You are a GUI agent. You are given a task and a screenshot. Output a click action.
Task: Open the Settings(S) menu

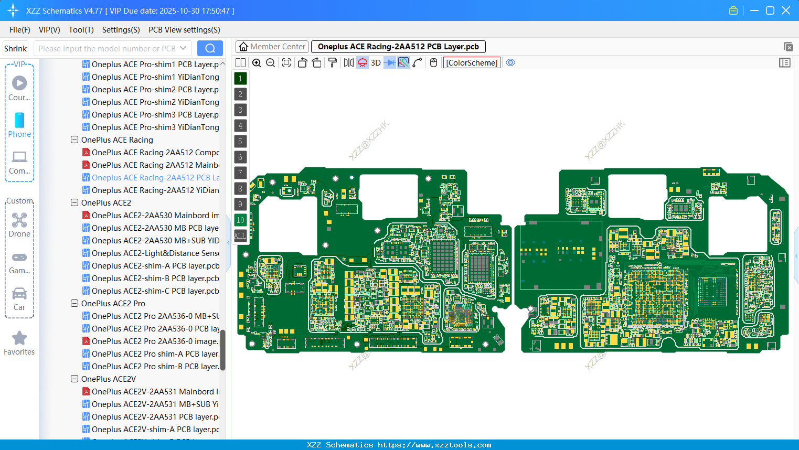tap(121, 30)
